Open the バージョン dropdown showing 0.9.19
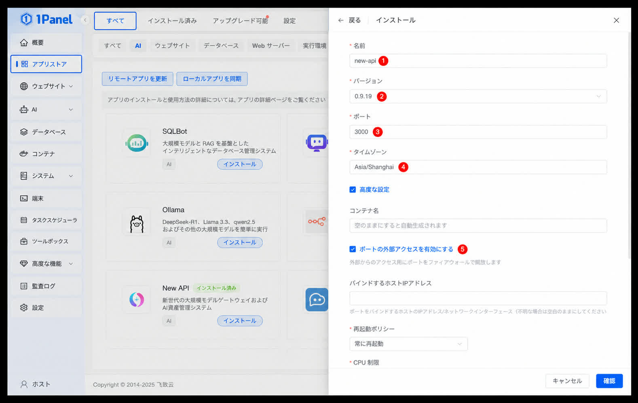638x403 pixels. click(478, 96)
